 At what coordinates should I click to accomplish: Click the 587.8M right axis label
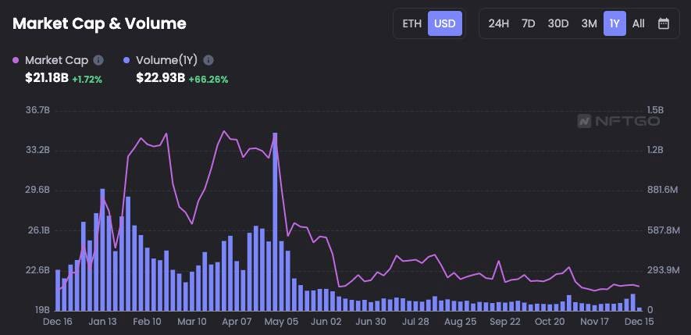(662, 230)
